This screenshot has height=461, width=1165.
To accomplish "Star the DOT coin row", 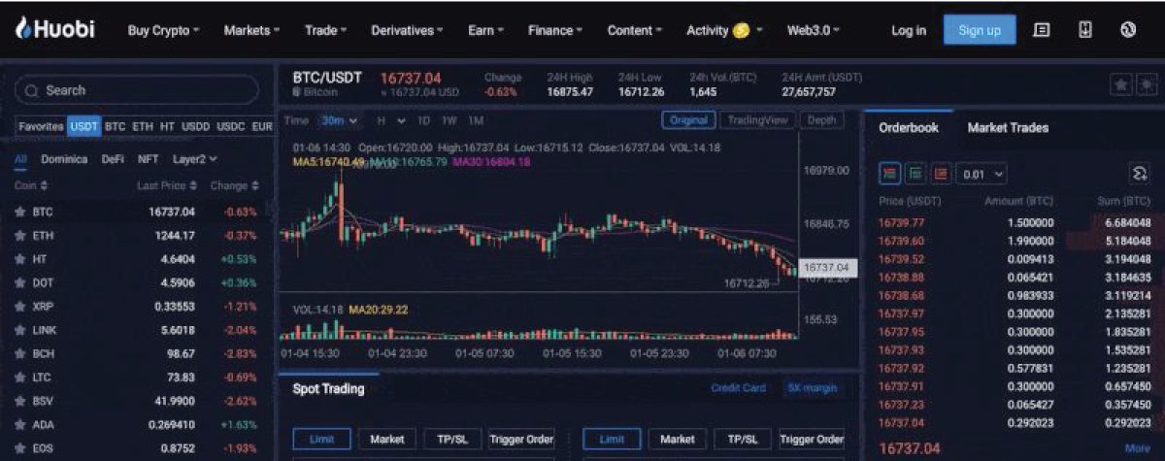I will [x=19, y=283].
